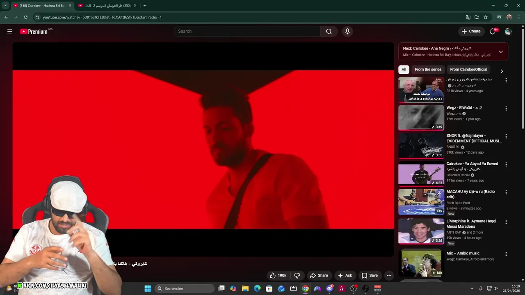Open the 52:47 suggested video thumbnail
Screen dimensions: 525x295
pyautogui.click(x=421, y=90)
